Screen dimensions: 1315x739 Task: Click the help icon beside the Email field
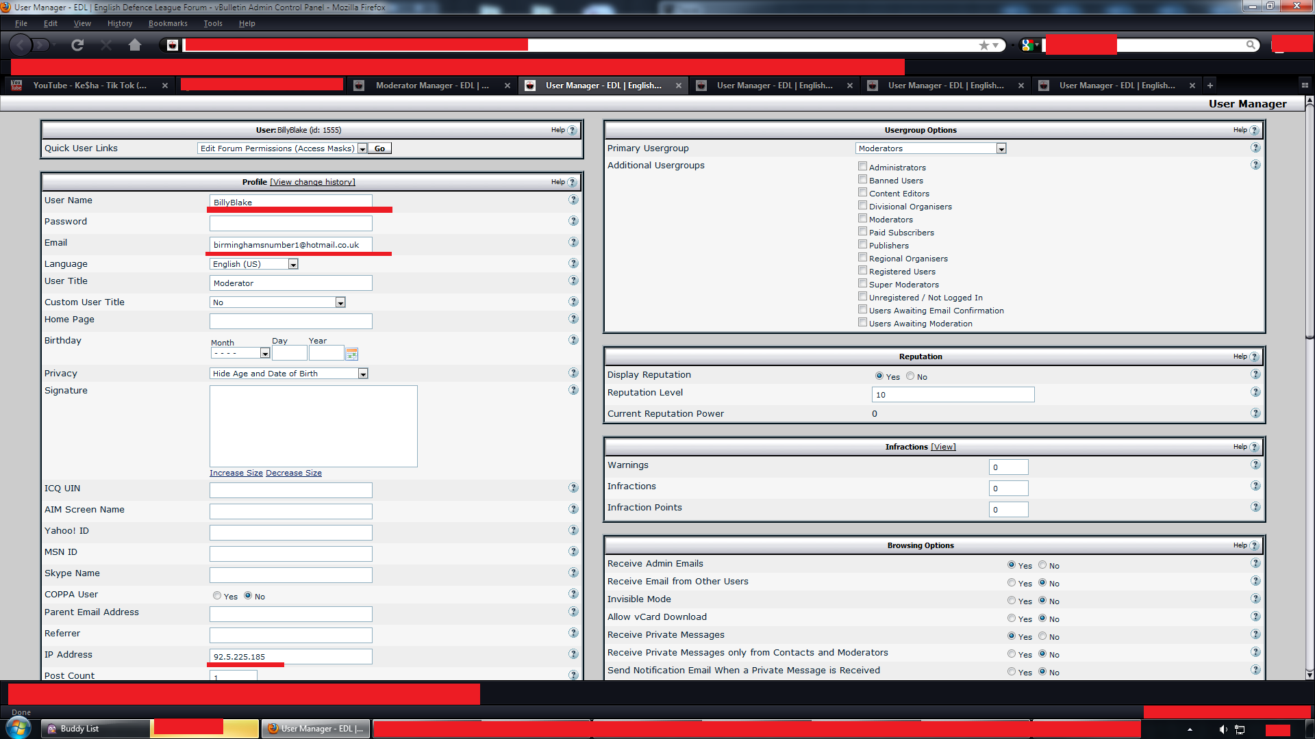click(573, 242)
